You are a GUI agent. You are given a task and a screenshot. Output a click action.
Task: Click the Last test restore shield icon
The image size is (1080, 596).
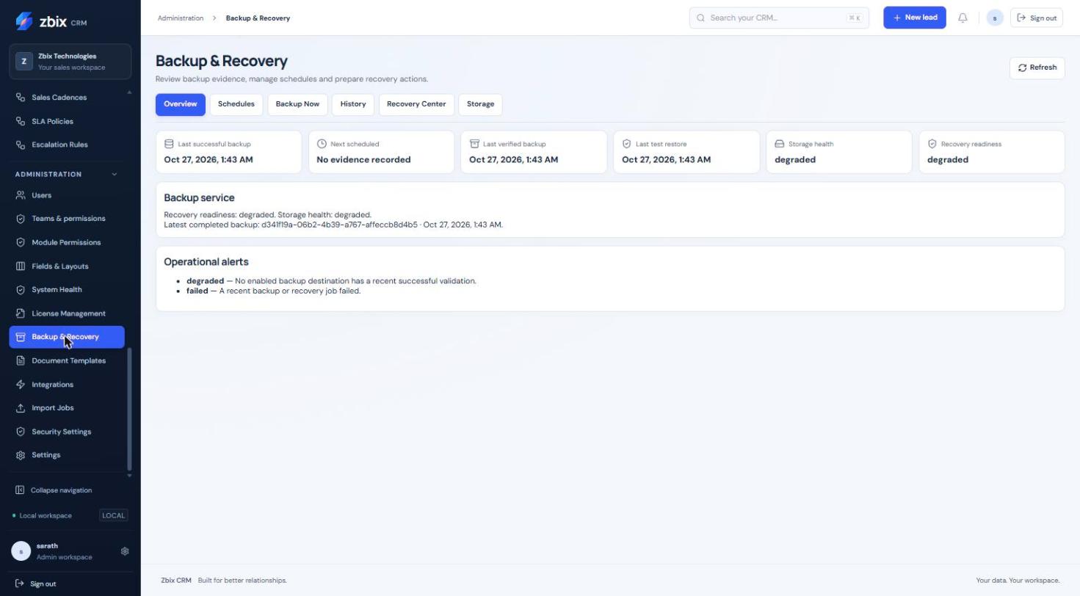(627, 144)
